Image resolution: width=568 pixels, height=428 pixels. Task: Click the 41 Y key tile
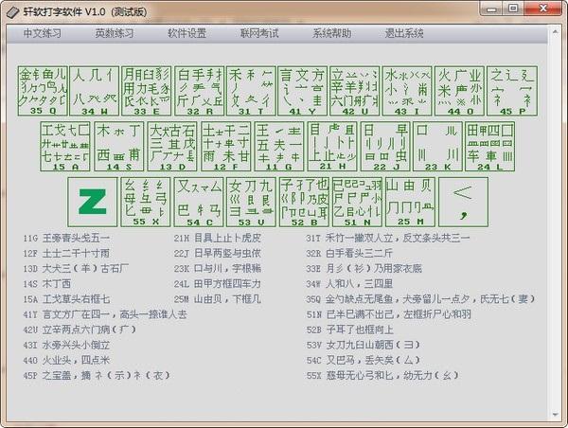pyautogui.click(x=303, y=91)
